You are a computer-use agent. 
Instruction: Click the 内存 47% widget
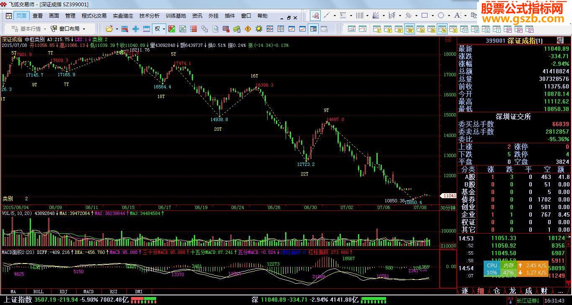[509, 269]
